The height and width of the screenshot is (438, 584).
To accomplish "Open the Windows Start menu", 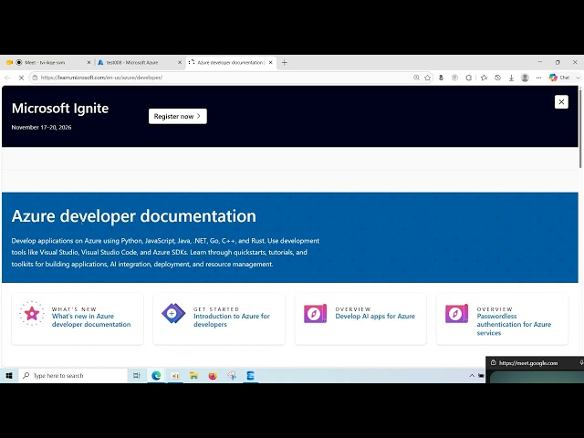I will coord(9,375).
